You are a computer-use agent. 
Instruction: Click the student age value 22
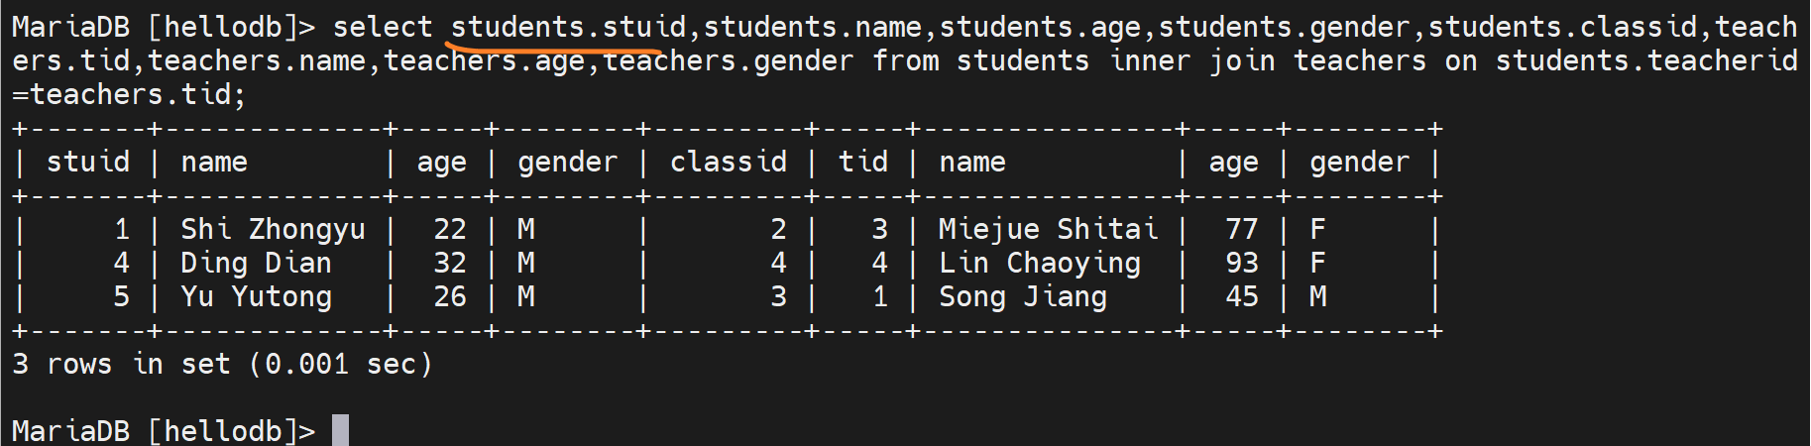click(449, 229)
